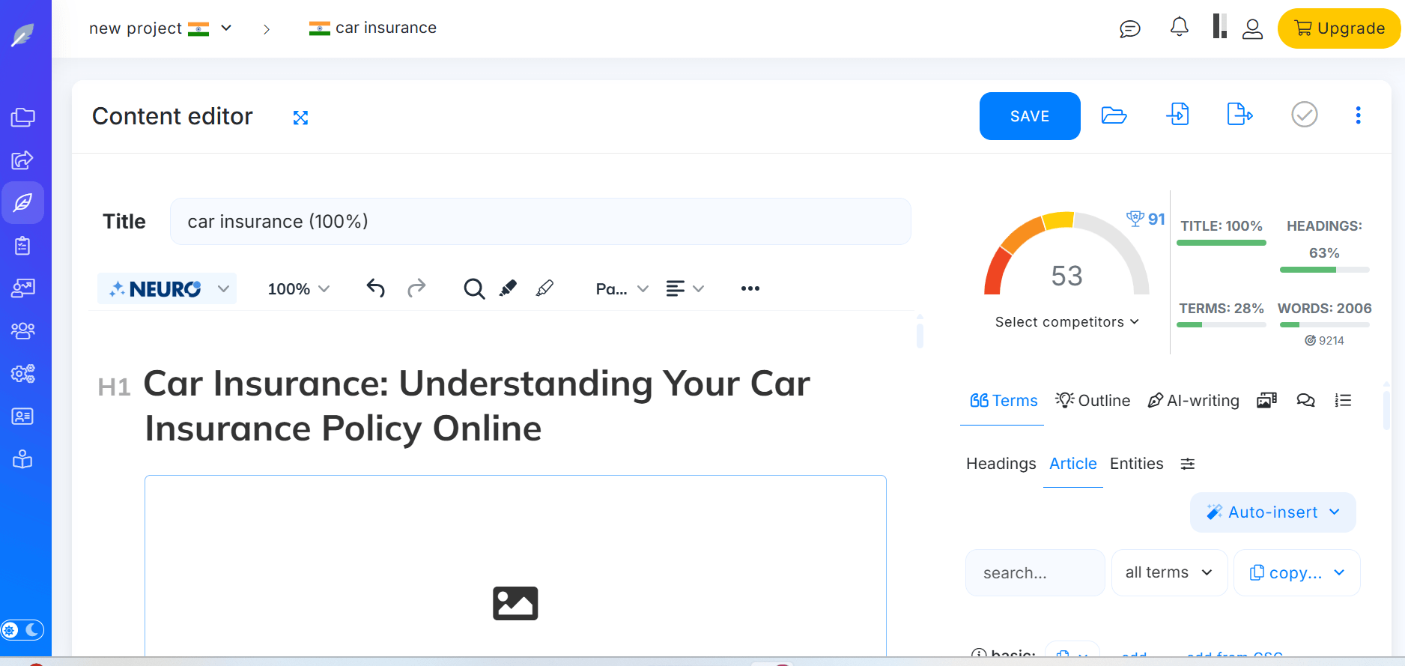The height and width of the screenshot is (666, 1405).
Task: Select the highlighter marker tool
Action: (x=509, y=288)
